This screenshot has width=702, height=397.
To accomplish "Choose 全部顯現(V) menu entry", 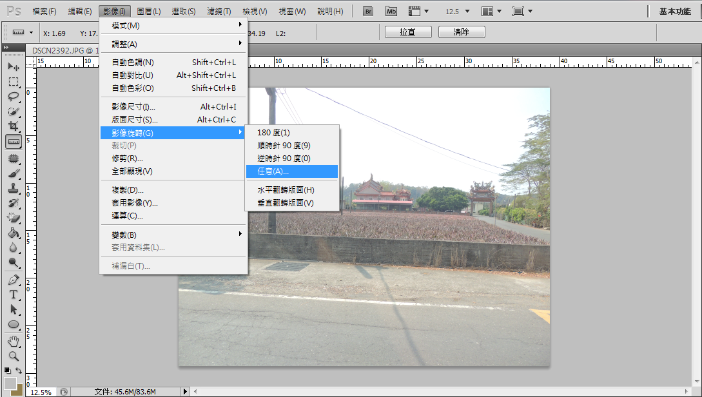I will click(173, 171).
